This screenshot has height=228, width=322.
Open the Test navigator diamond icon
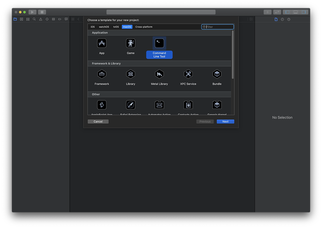47,19
